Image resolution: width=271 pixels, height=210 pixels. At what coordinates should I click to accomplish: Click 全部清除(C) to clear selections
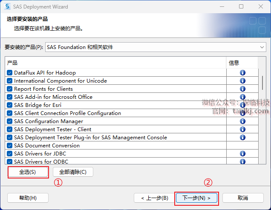pyautogui.click(x=73, y=172)
